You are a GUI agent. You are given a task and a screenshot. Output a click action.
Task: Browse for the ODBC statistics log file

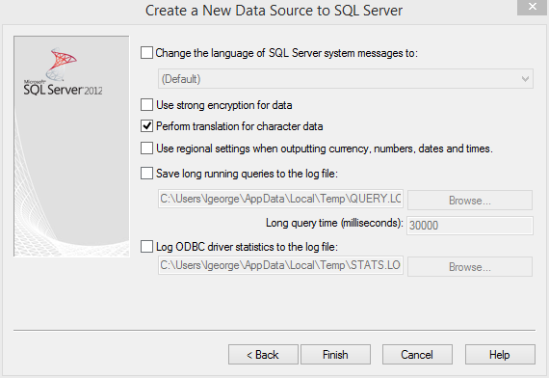(x=470, y=267)
